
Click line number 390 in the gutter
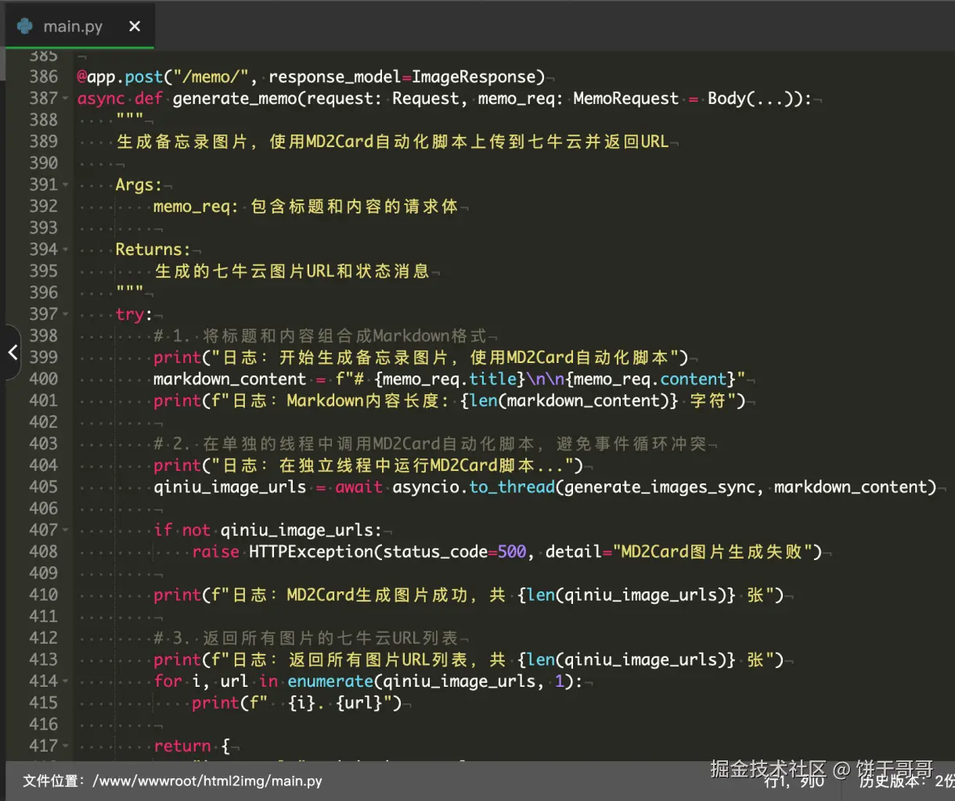pyautogui.click(x=44, y=163)
